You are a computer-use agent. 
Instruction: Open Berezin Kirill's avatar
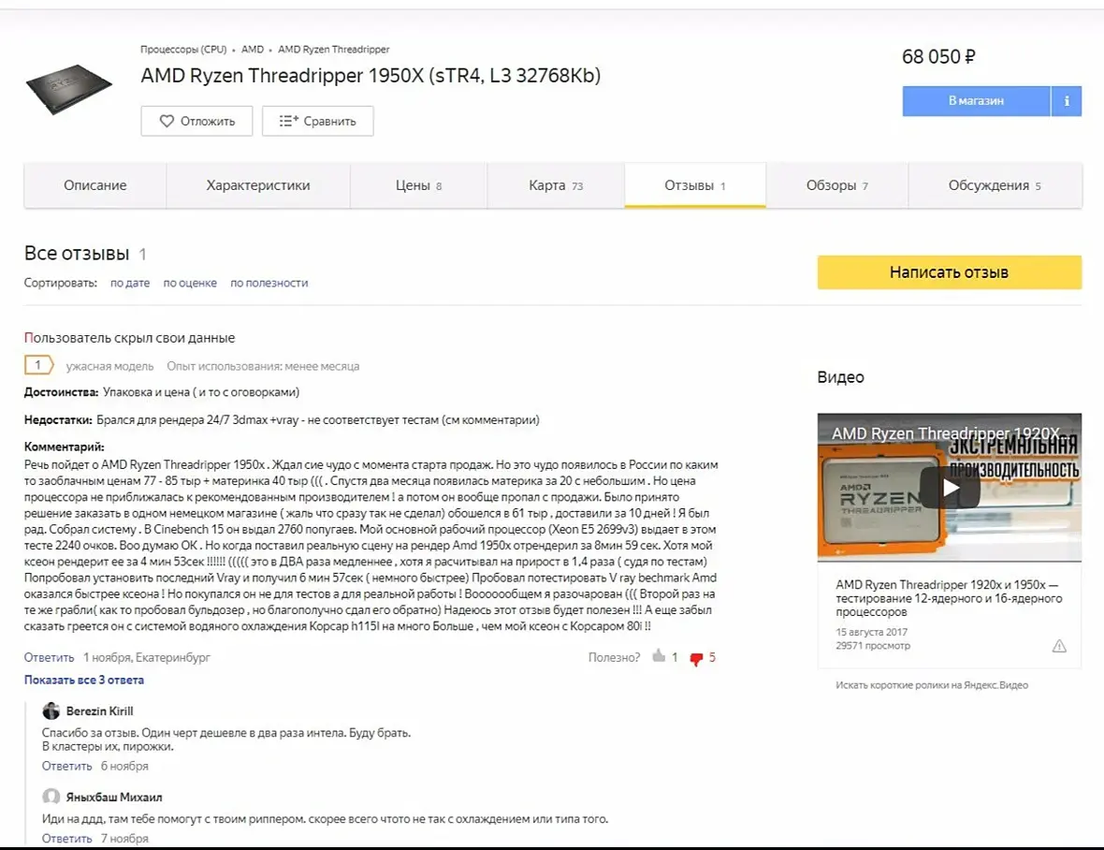pyautogui.click(x=51, y=711)
